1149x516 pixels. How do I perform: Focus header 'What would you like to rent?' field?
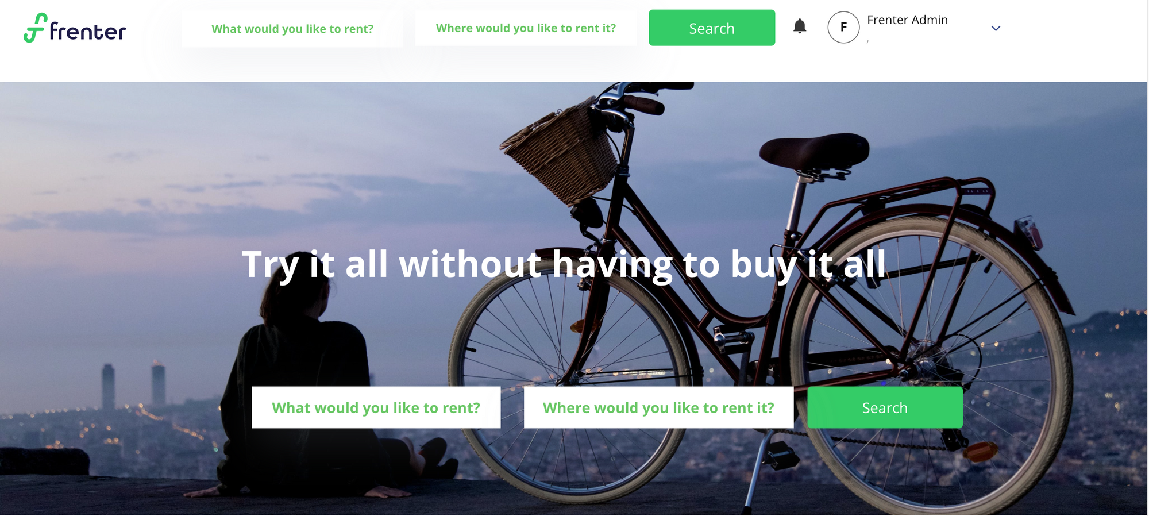[292, 28]
